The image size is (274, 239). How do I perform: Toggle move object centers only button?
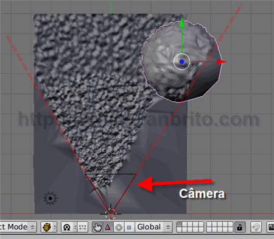coord(83,227)
